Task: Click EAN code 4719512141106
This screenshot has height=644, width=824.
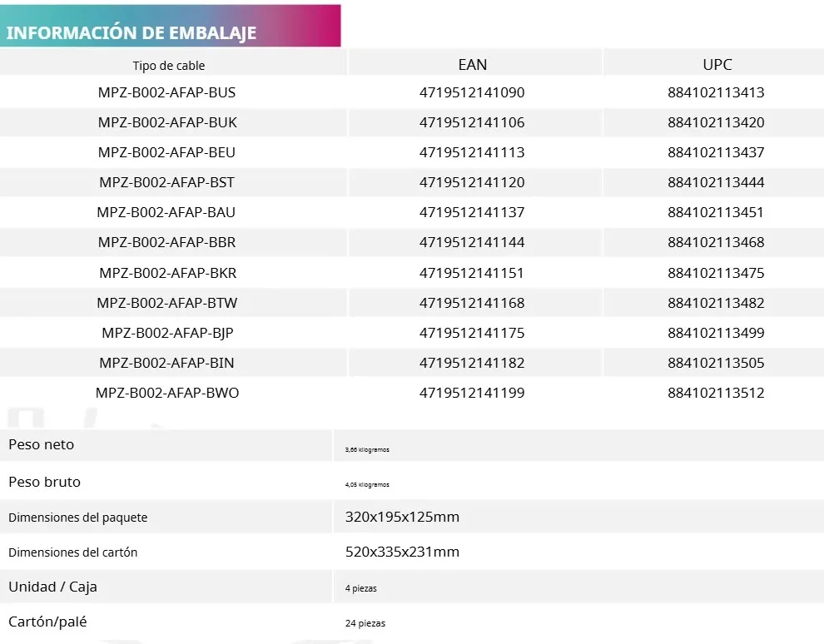Action: click(x=472, y=122)
